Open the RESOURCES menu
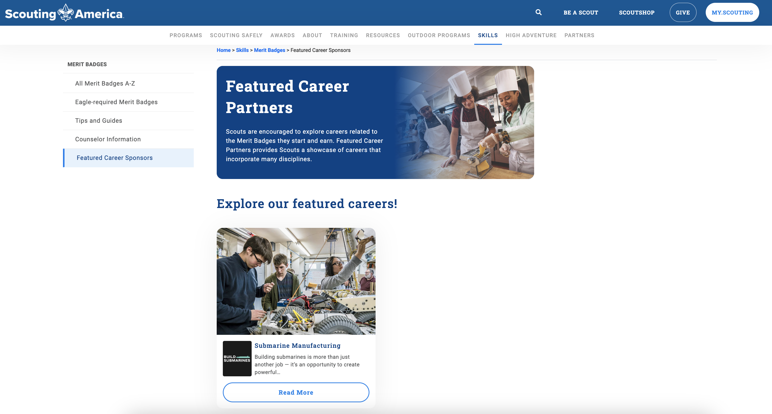The width and height of the screenshot is (772, 414). click(x=383, y=35)
